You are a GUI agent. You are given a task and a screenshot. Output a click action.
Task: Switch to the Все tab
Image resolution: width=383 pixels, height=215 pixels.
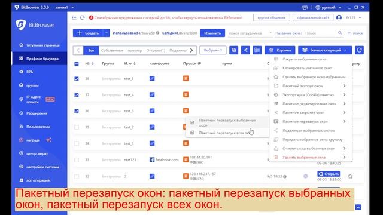click(91, 50)
